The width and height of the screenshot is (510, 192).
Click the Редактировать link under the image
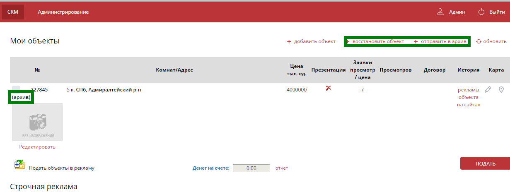click(x=37, y=147)
